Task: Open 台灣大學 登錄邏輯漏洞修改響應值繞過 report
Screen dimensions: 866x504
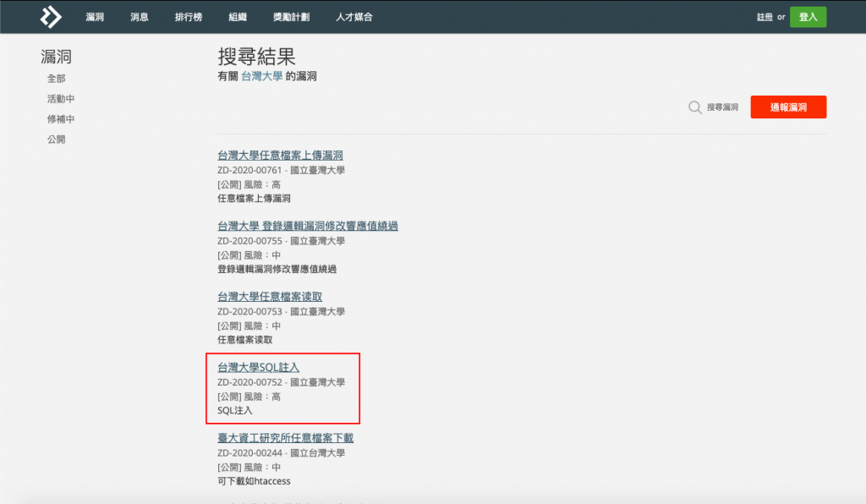Action: (308, 227)
